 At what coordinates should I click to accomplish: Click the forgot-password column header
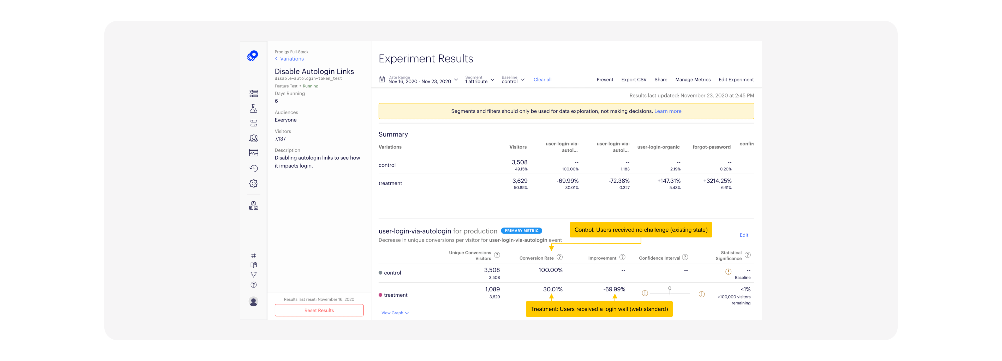coord(711,147)
